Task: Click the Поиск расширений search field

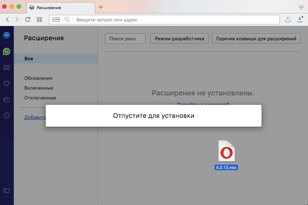Action: coord(125,38)
